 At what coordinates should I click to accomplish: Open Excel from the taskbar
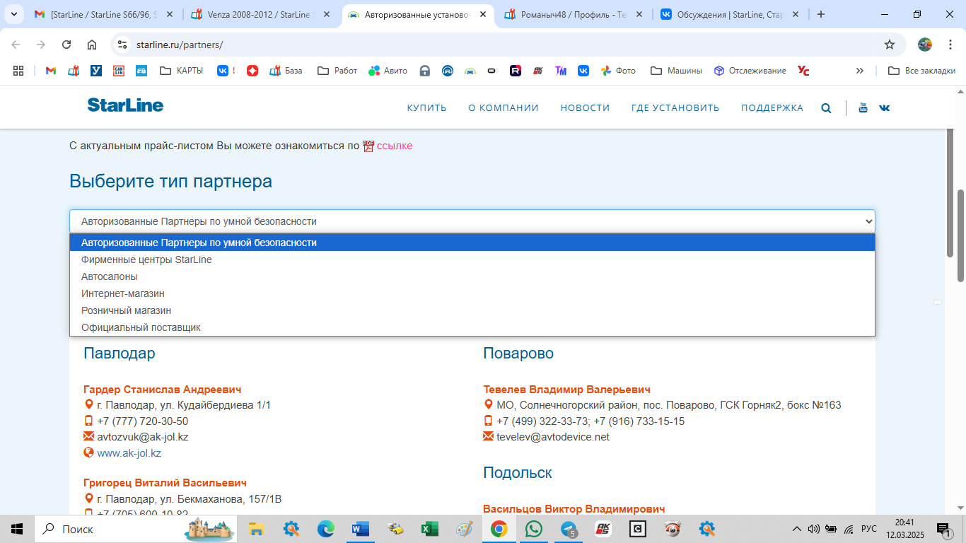coord(429,528)
